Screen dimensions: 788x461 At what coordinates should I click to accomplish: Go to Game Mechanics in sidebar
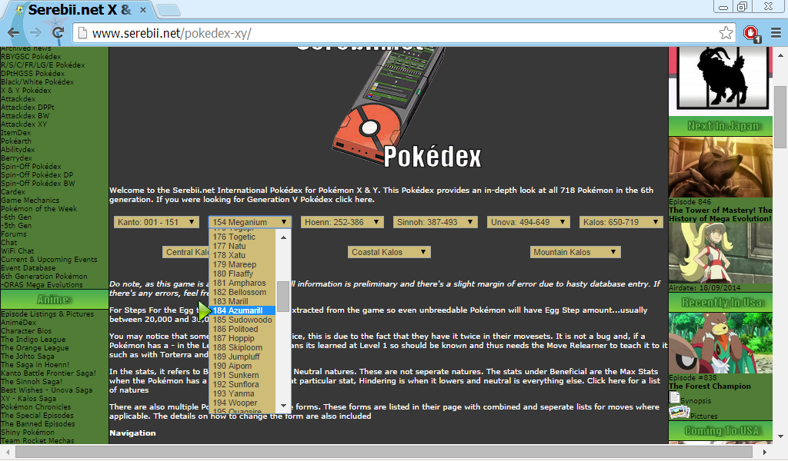pos(30,201)
